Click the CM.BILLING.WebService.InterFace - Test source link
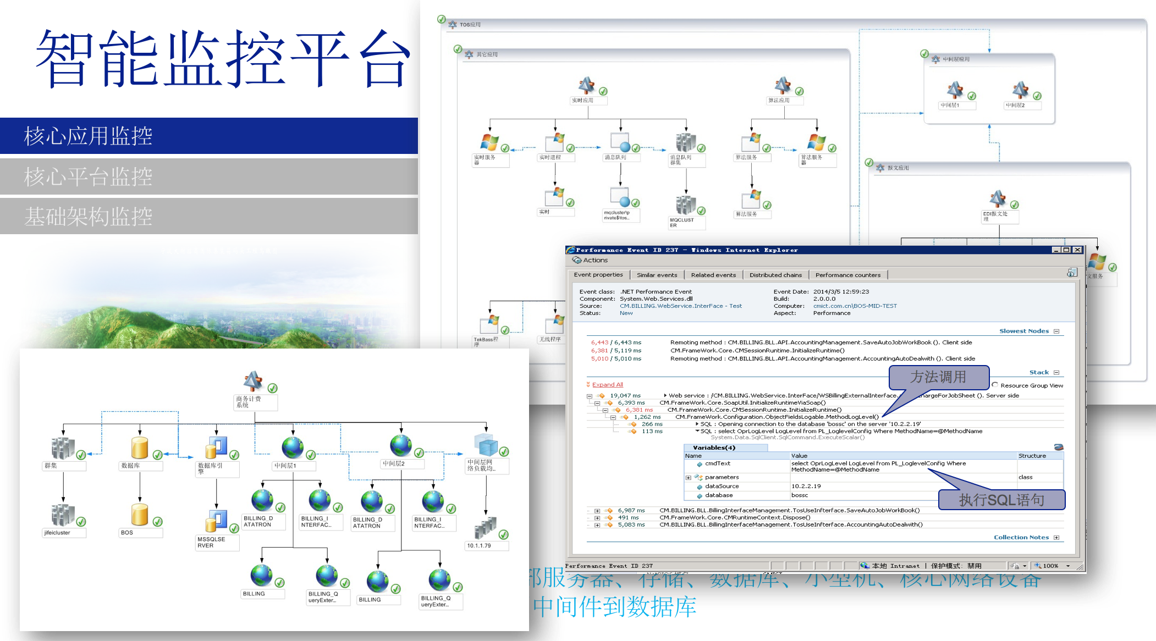This screenshot has height=641, width=1156. 680,306
